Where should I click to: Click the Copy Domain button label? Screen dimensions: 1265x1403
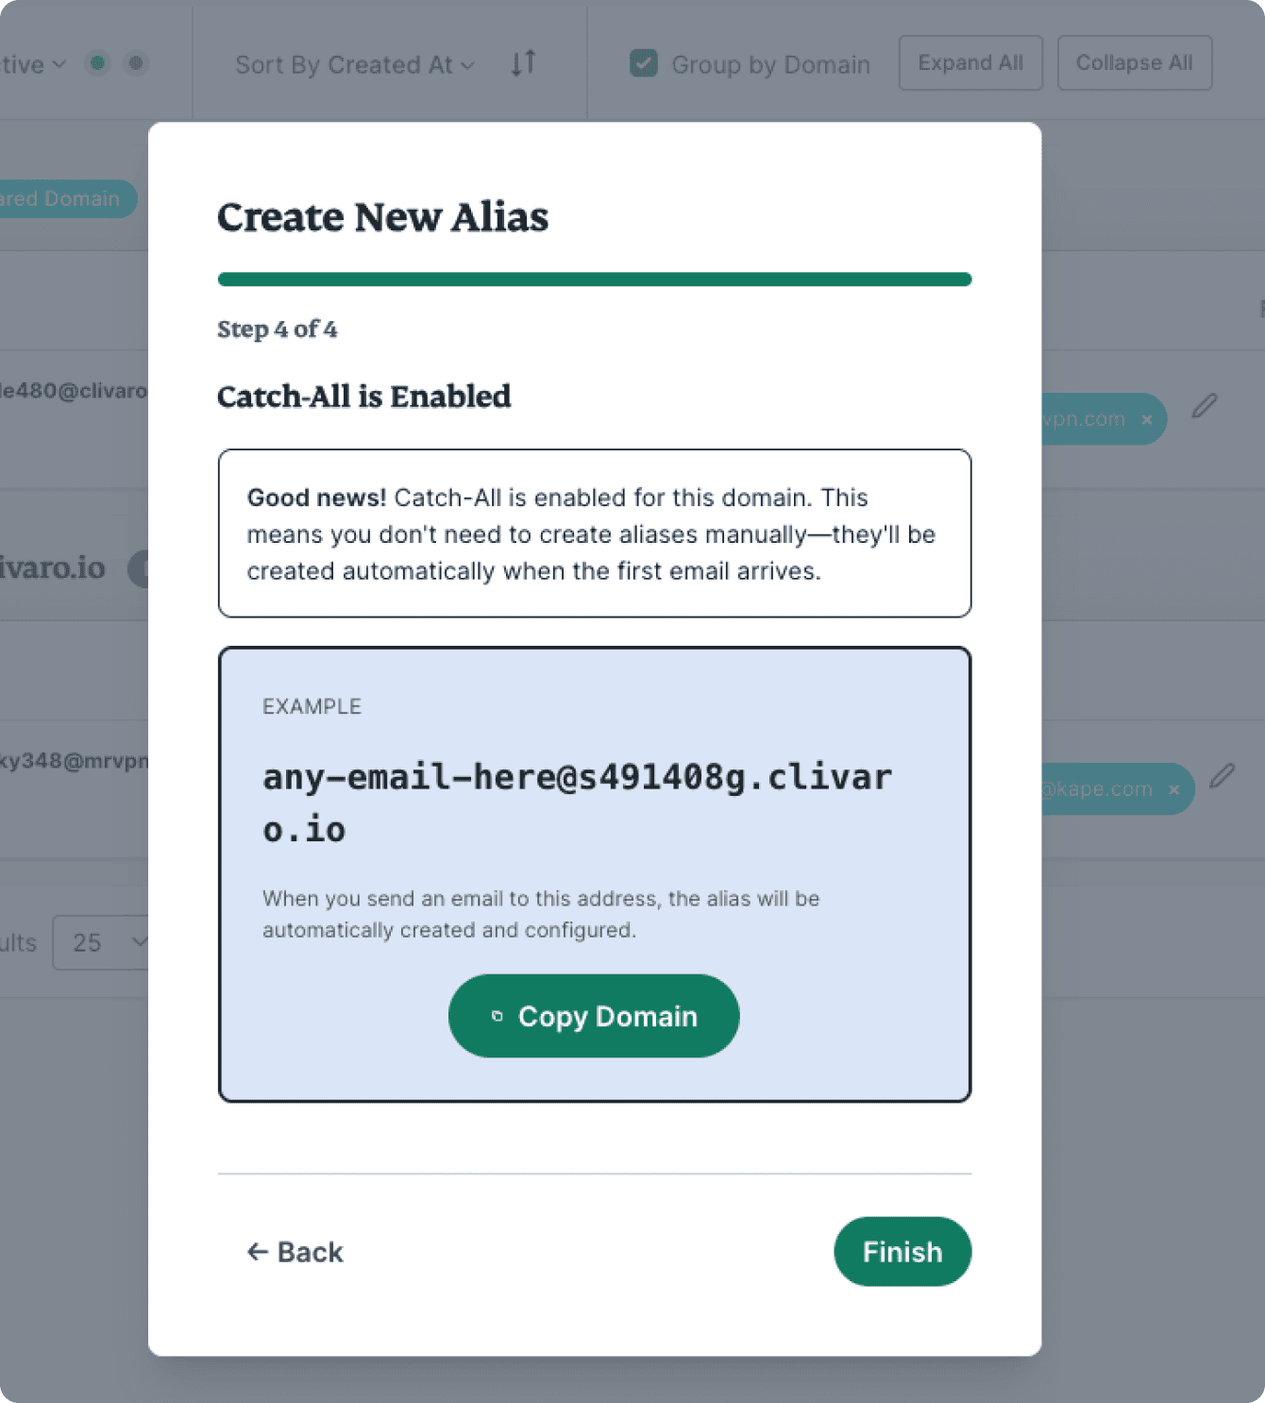point(607,1017)
